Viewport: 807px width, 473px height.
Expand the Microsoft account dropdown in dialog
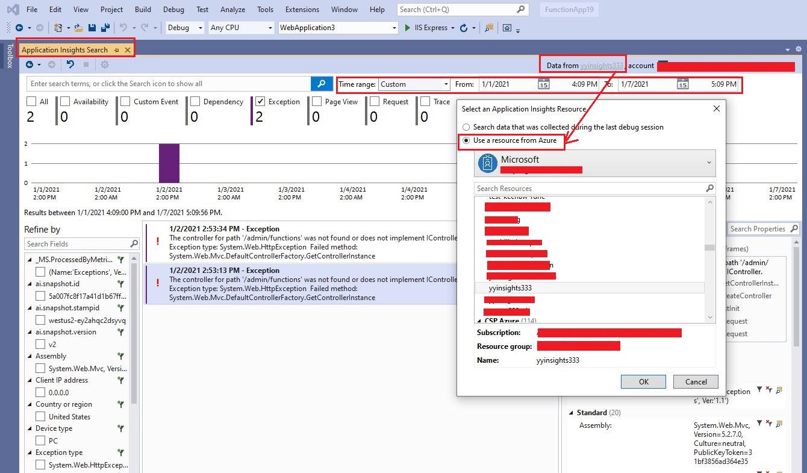595,163
